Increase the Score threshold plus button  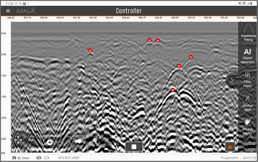[x=49, y=142]
